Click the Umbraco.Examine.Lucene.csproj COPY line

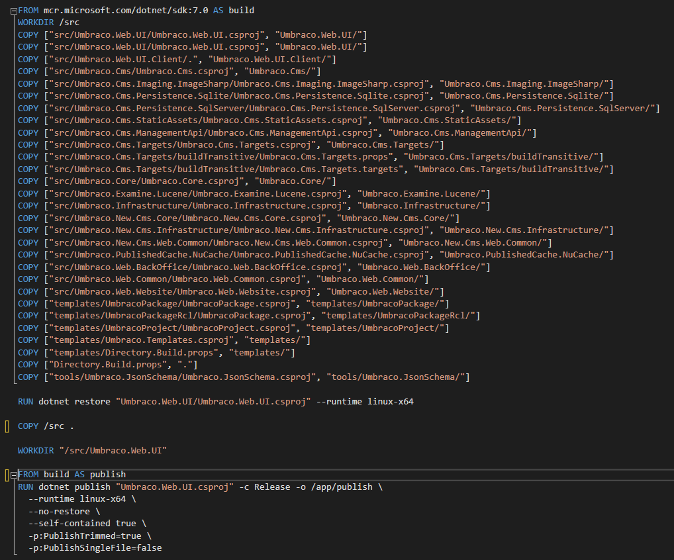[254, 194]
